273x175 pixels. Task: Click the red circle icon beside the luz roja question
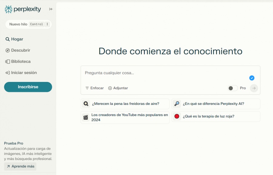point(177,116)
